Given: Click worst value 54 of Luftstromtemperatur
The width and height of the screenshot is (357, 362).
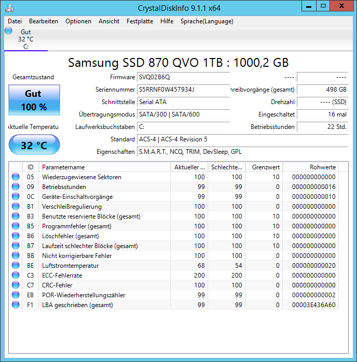Looking at the screenshot, I should click(238, 266).
